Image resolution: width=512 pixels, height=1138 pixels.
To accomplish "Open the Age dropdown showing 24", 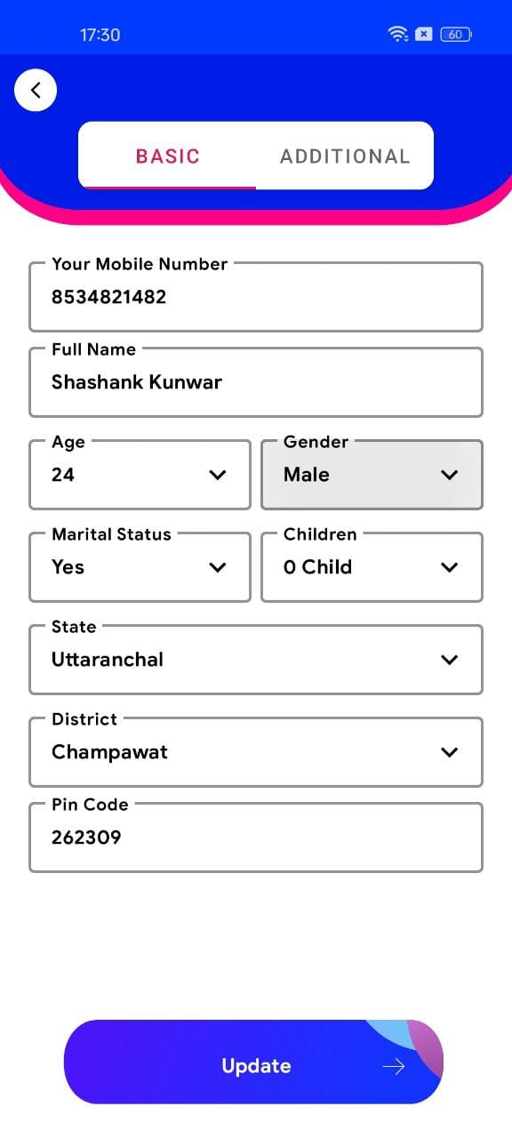I will tap(140, 475).
